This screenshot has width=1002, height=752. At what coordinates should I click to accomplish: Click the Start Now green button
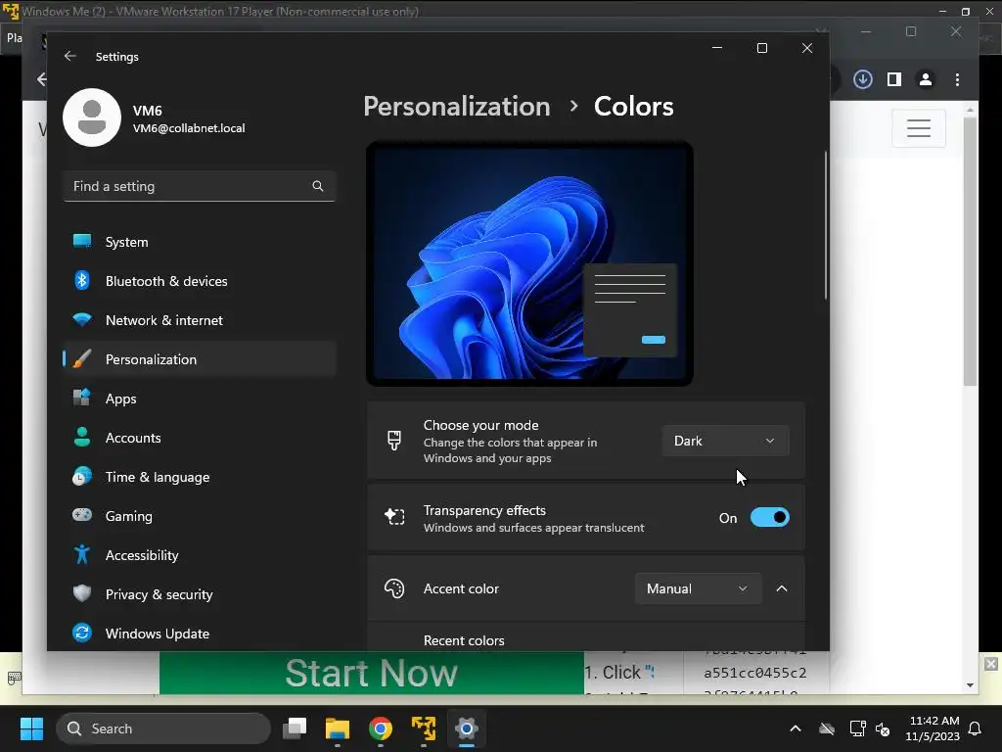(371, 673)
